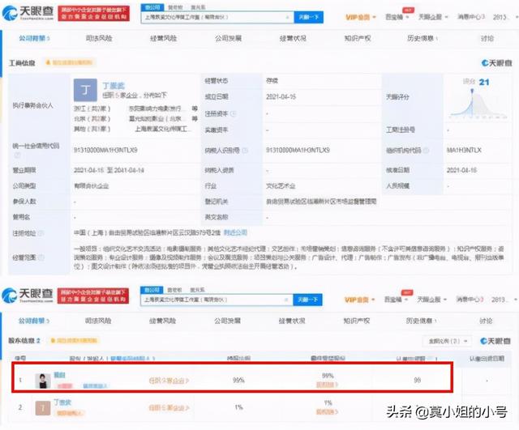The image size is (519, 430).
Task: Open 任职2家企业 link in shareholder row 1
Action: coord(169,381)
